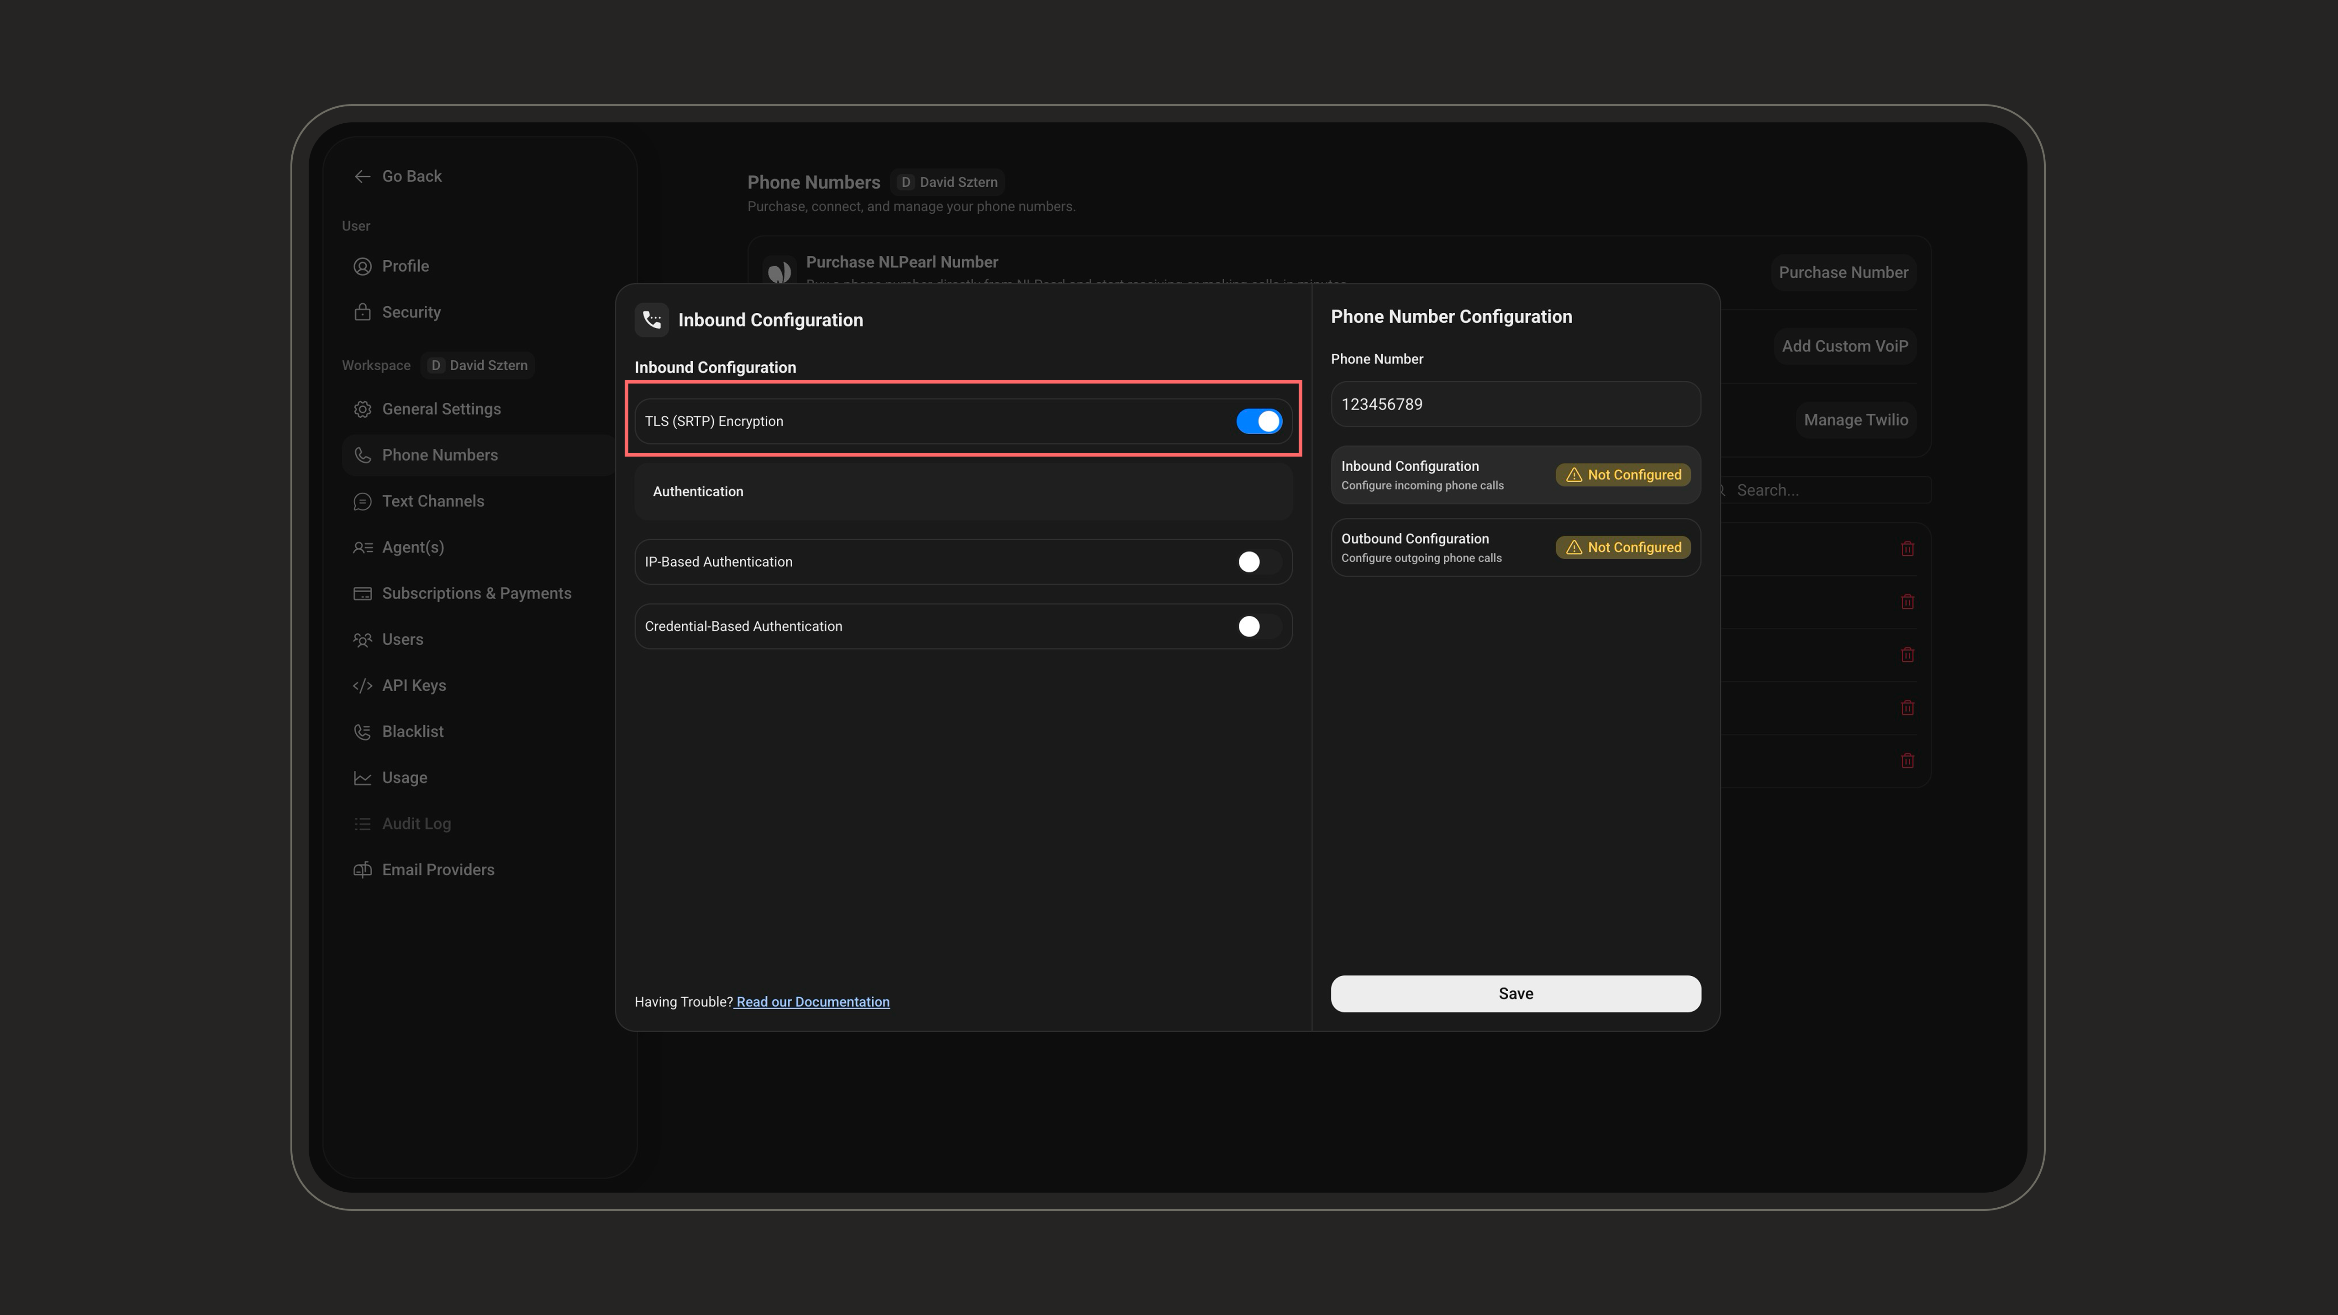This screenshot has height=1315, width=2338.
Task: Click the Authentication section header
Action: (963, 492)
